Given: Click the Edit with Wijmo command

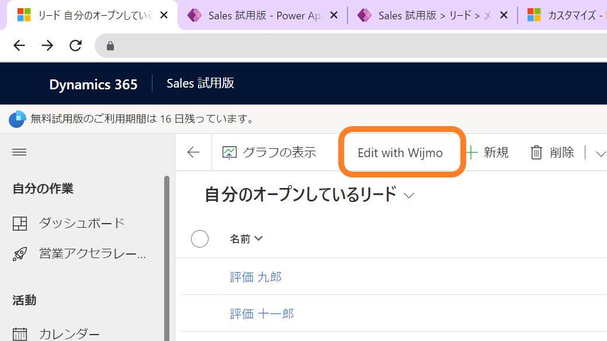Looking at the screenshot, I should click(x=400, y=152).
